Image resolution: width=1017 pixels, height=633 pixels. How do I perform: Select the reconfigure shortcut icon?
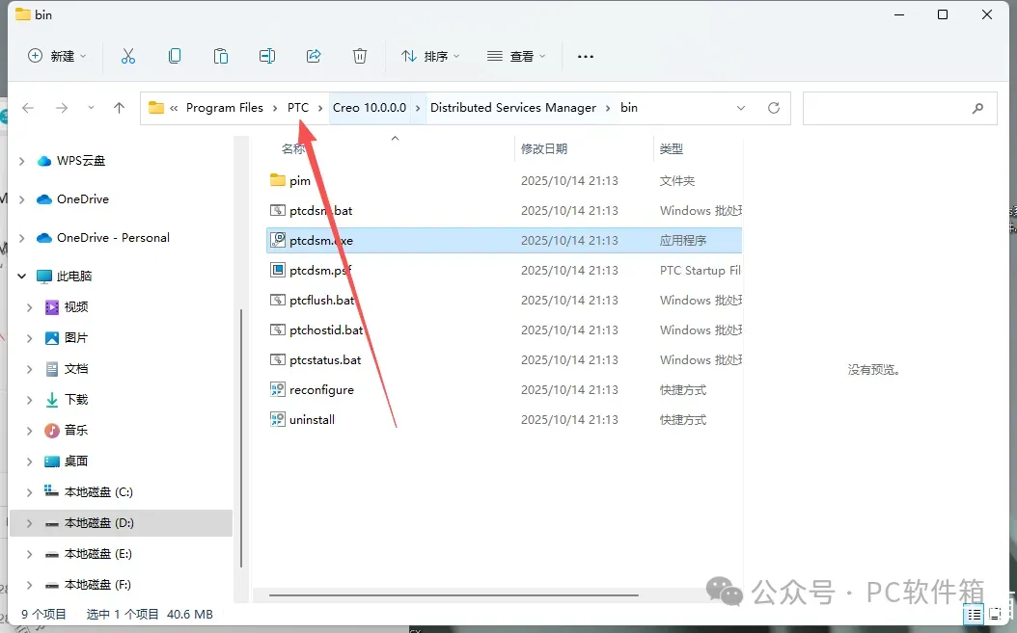click(x=278, y=389)
